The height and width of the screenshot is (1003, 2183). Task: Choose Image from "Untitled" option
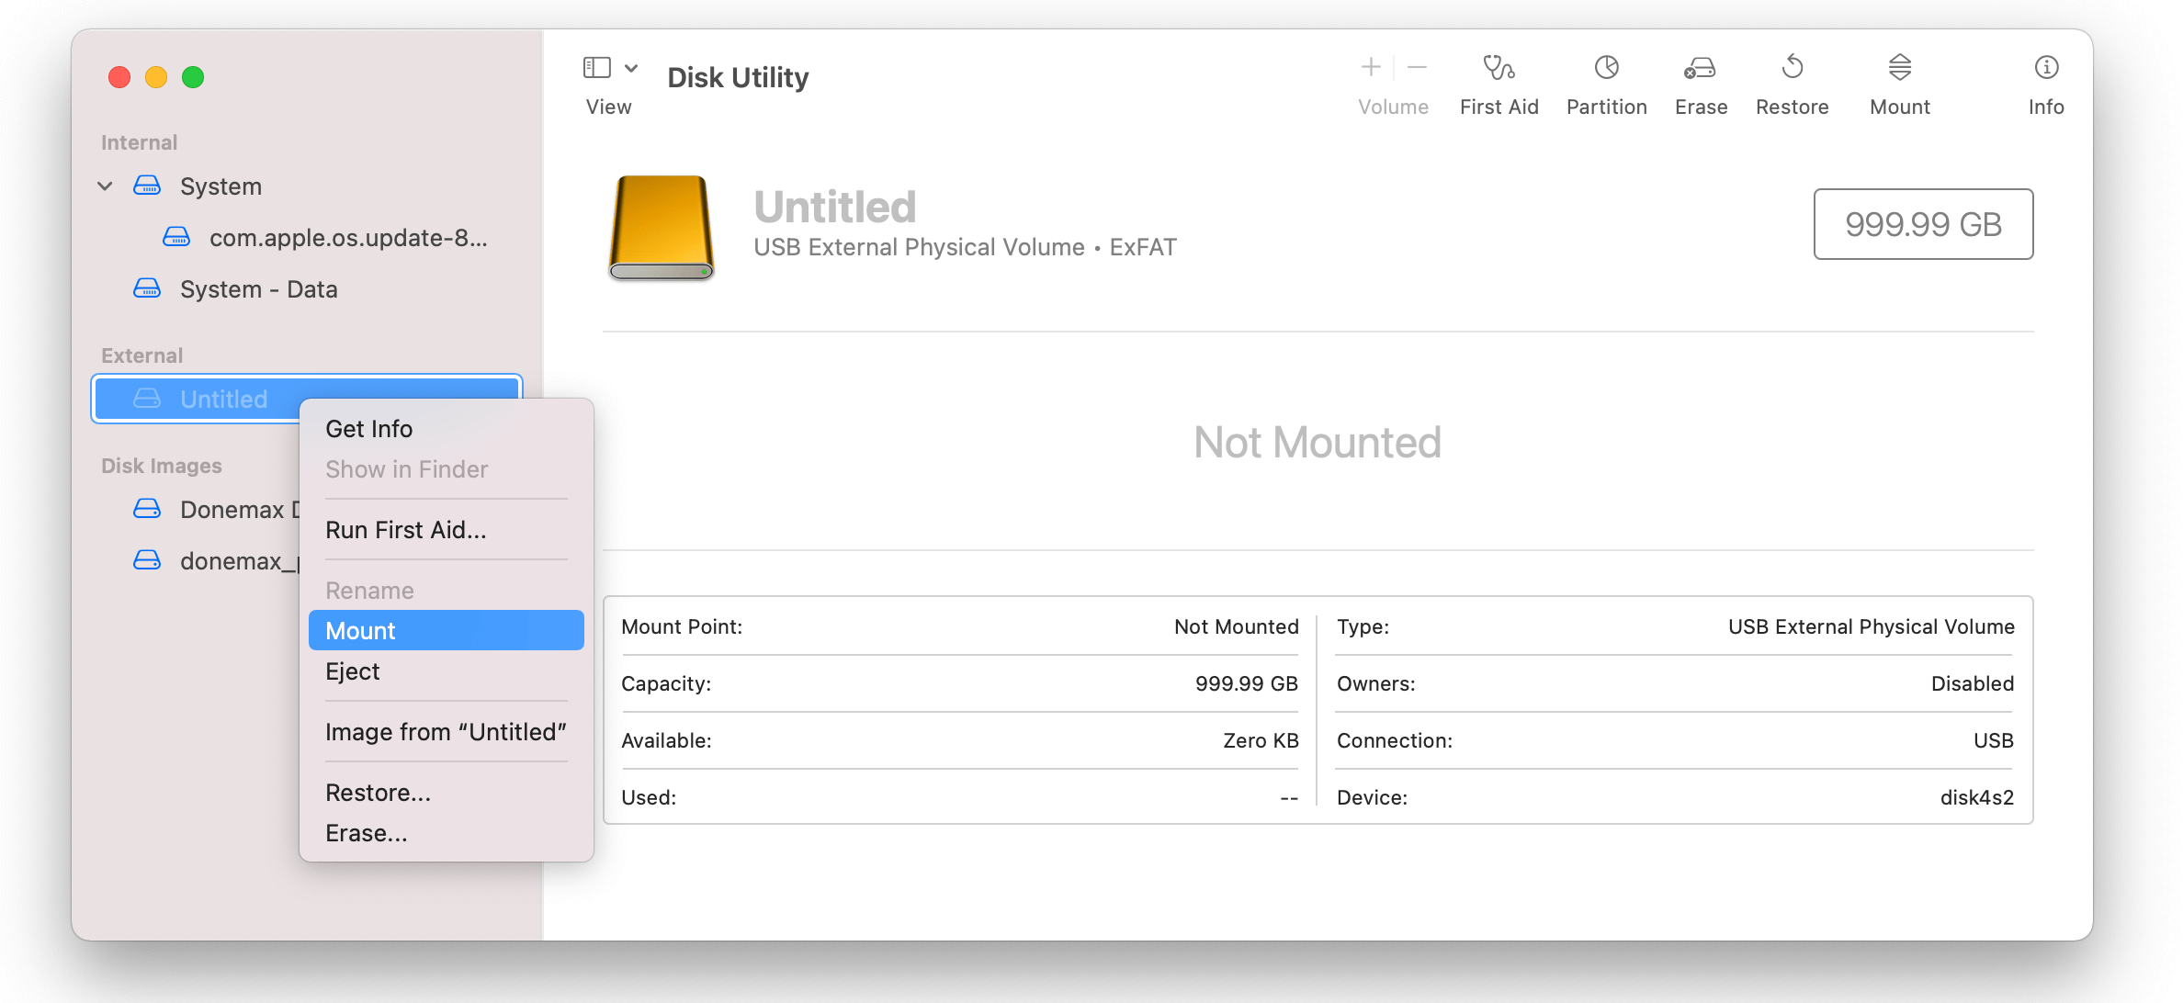tap(446, 731)
